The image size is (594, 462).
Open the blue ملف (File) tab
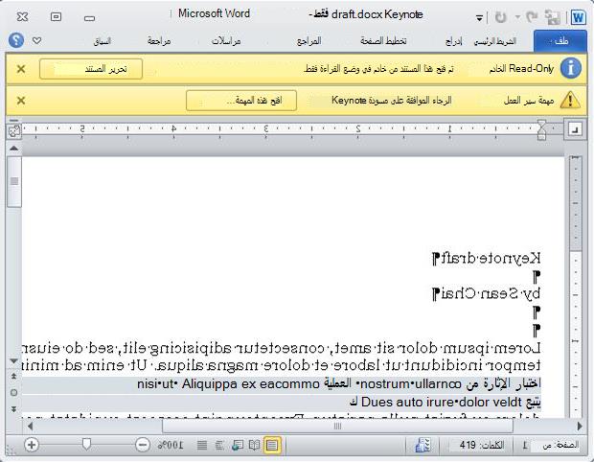(x=560, y=41)
